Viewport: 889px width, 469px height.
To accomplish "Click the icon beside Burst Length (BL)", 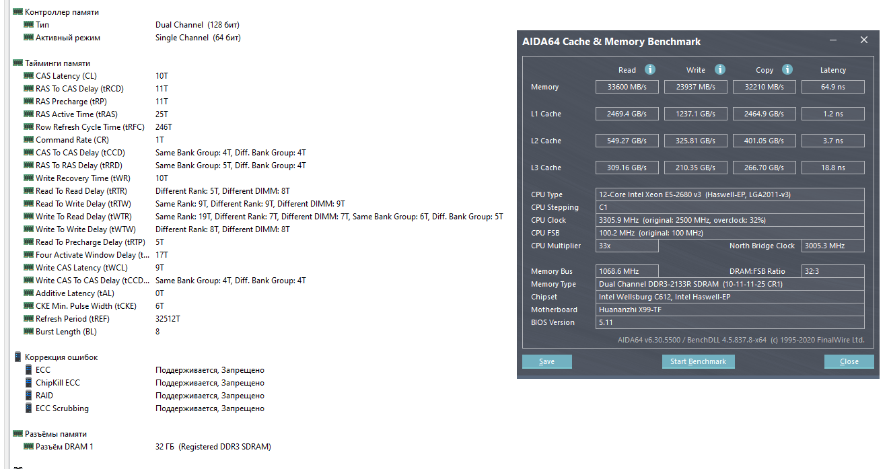I will (x=28, y=332).
